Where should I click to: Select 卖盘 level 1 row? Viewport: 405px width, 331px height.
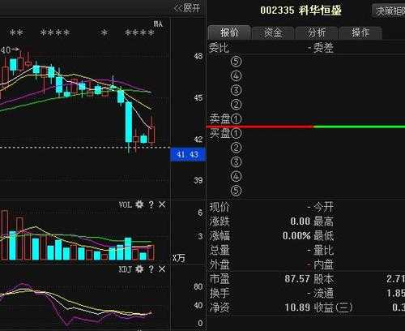coord(306,118)
